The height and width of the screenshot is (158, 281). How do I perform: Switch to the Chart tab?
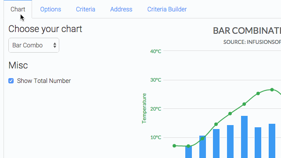click(x=18, y=9)
